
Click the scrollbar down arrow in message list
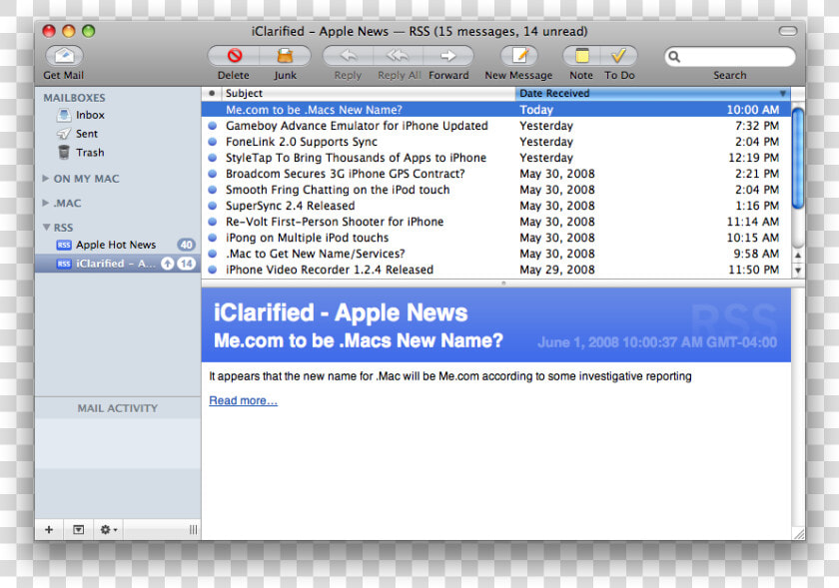coord(798,271)
